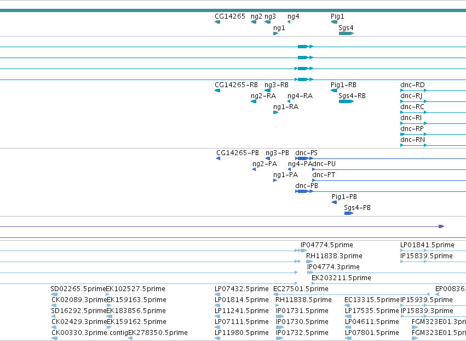The width and height of the screenshot is (466, 341).
Task: Select the LP04611.5prime EST label
Action: pyautogui.click(x=372, y=322)
